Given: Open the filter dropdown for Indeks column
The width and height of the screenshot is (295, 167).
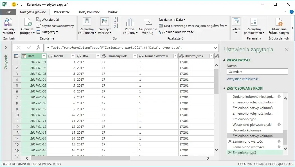Looking at the screenshot, I should (73, 56).
